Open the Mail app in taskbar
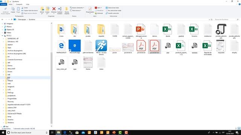 83,132
